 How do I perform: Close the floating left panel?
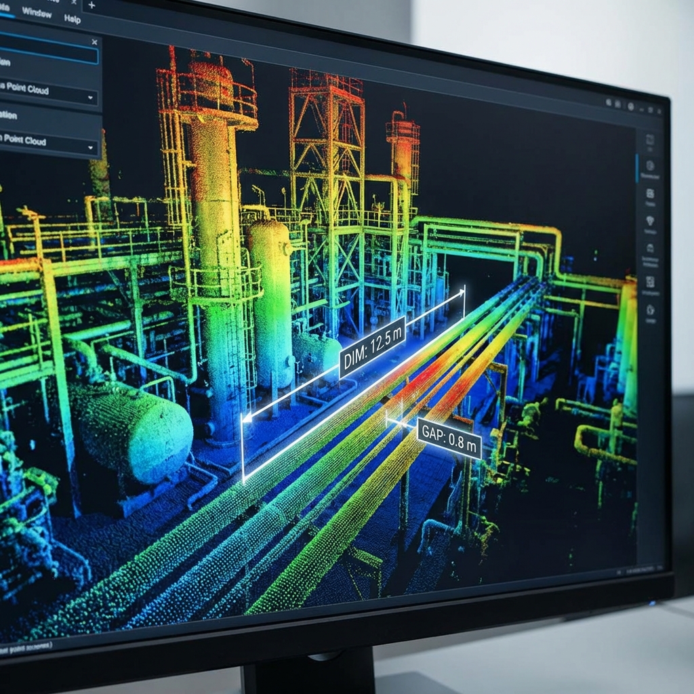tap(94, 42)
